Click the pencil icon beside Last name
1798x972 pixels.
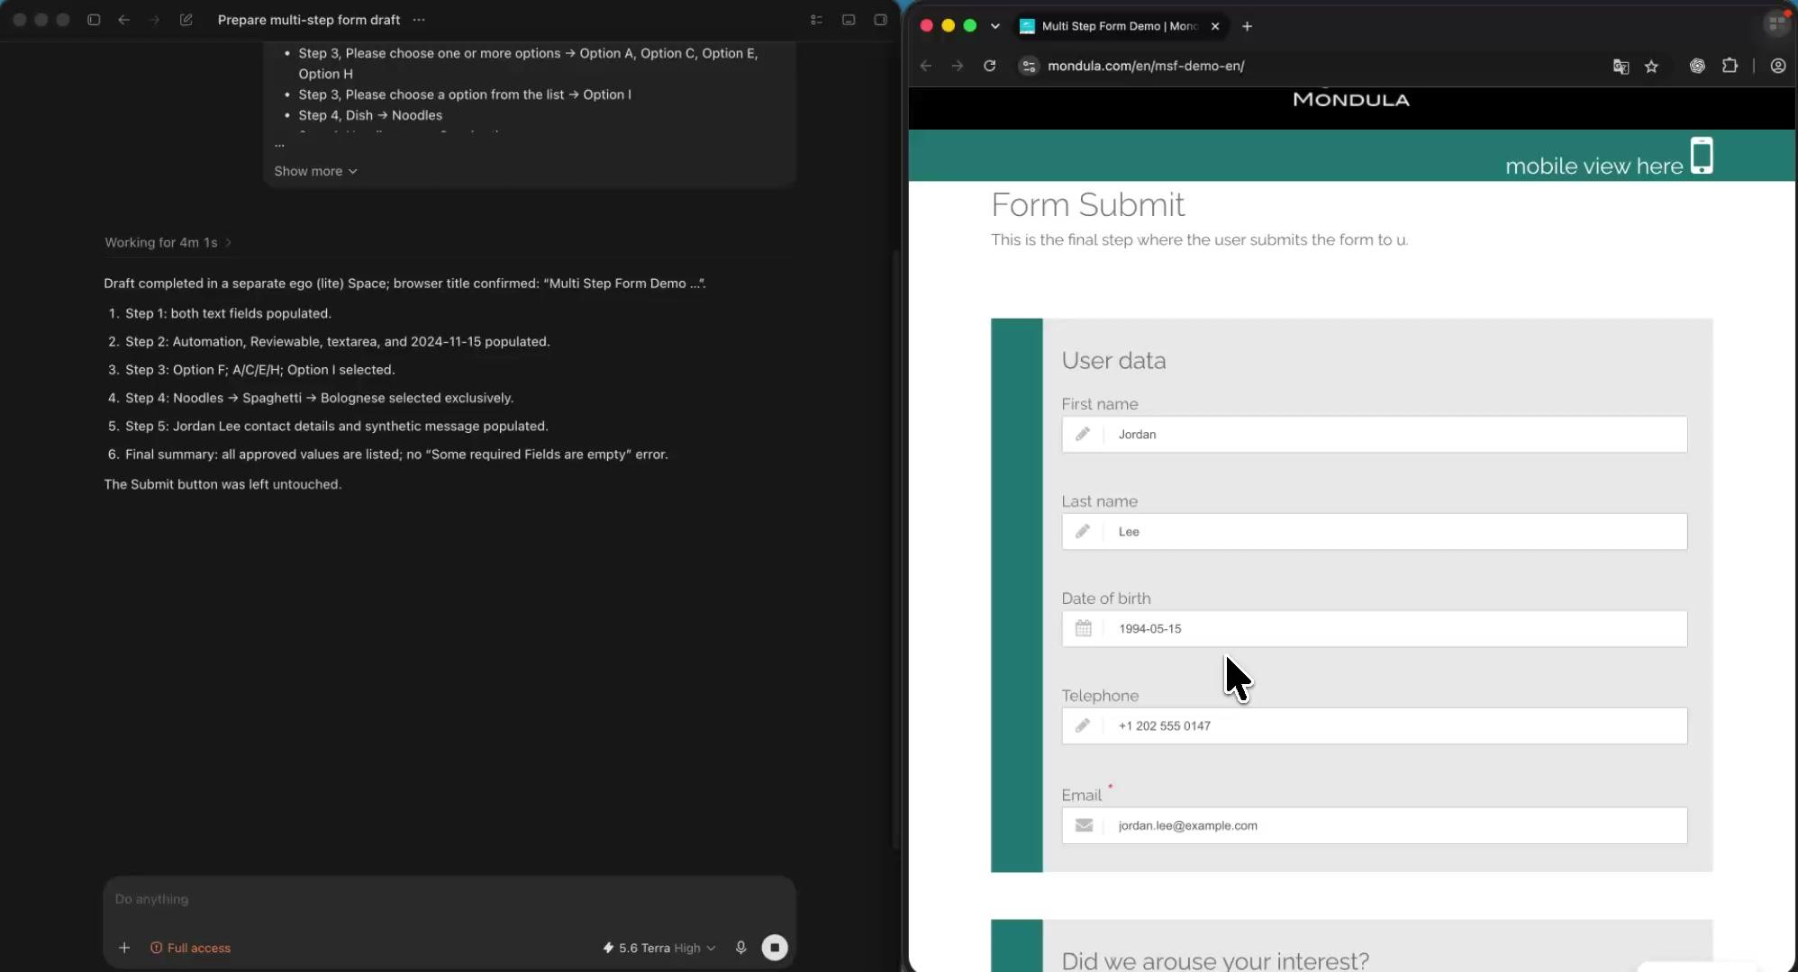[1083, 531]
